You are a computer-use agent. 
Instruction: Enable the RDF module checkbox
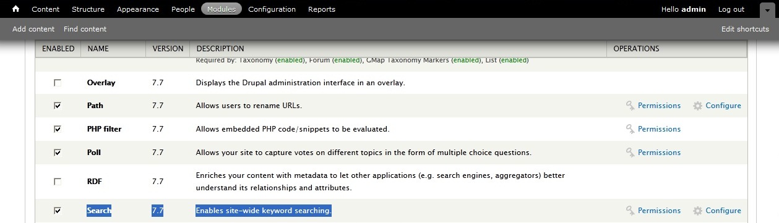[x=58, y=182]
